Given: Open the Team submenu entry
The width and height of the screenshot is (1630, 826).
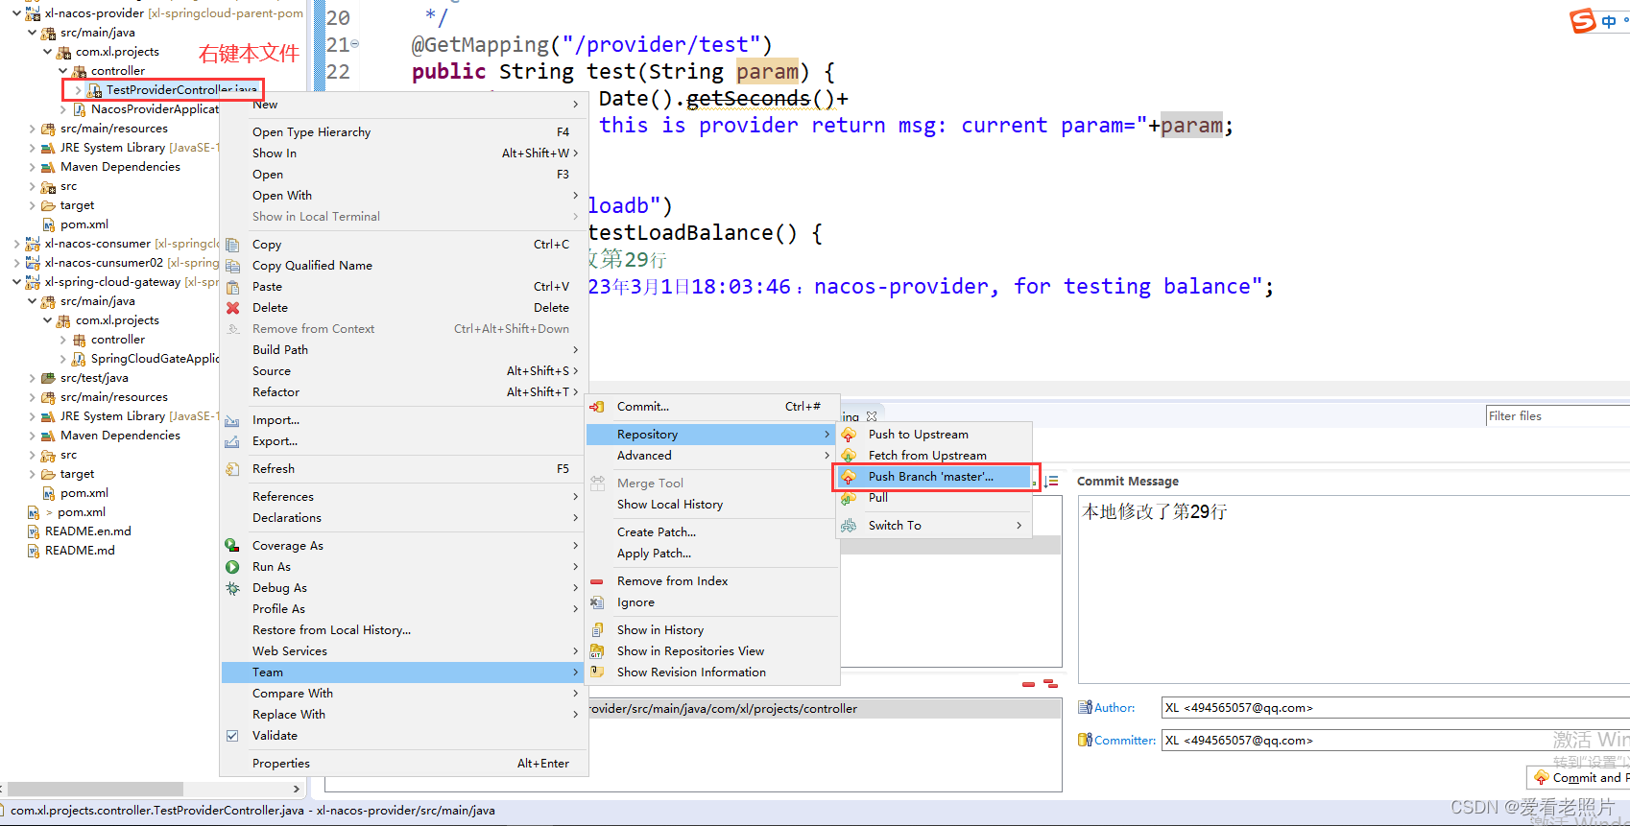Looking at the screenshot, I should tap(403, 673).
